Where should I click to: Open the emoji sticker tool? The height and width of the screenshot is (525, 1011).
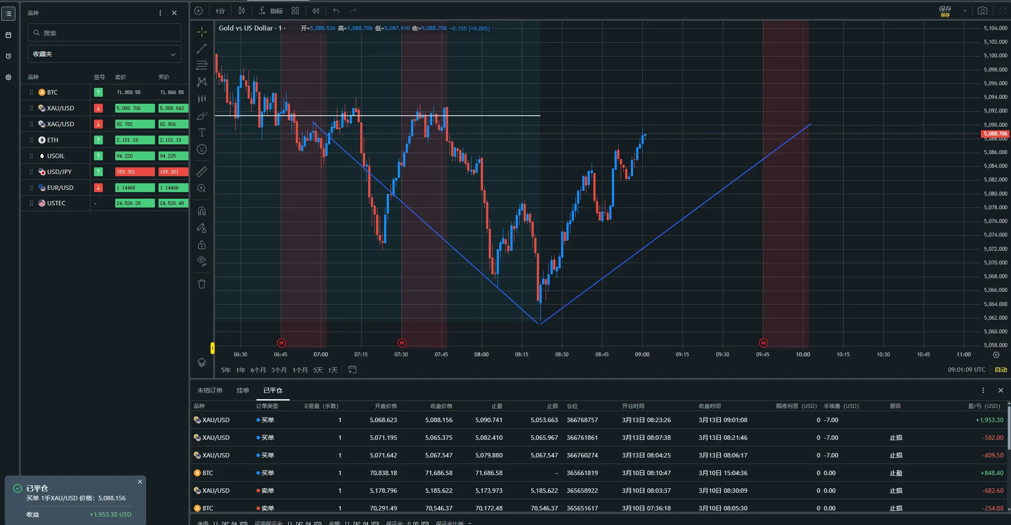click(x=202, y=150)
